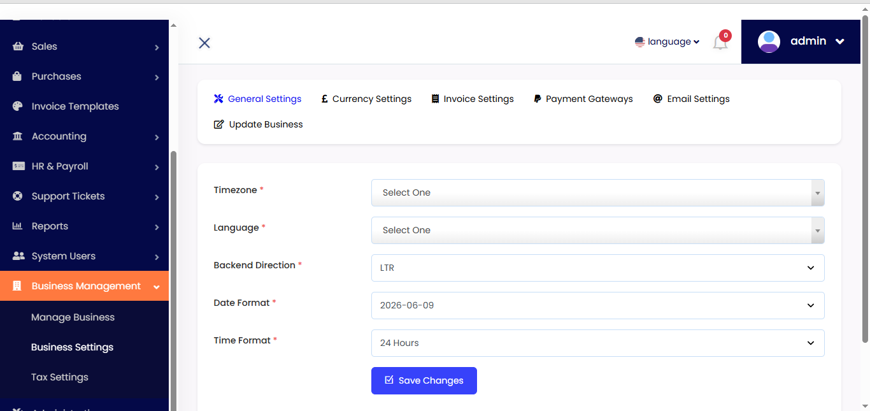The image size is (870, 411).
Task: Click the admin avatar picture
Action: pos(769,41)
